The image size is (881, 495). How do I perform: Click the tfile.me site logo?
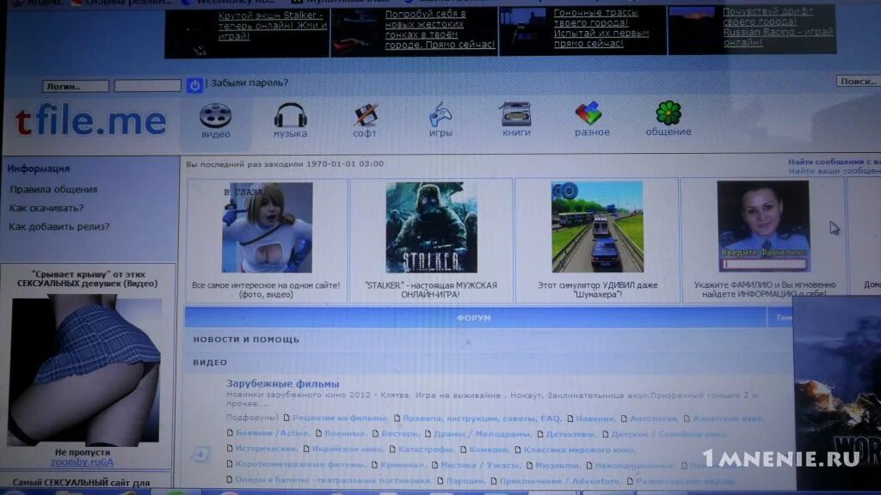(91, 122)
